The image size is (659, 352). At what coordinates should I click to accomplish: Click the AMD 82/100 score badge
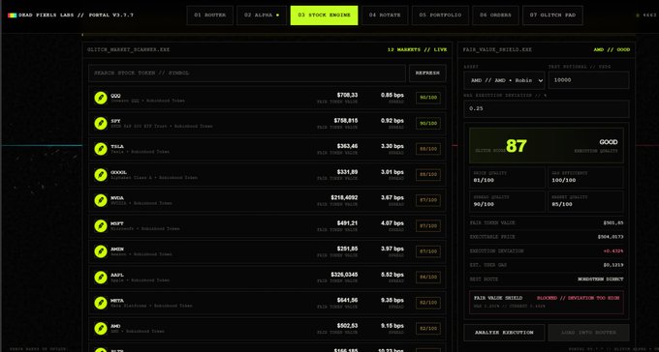[428, 329]
